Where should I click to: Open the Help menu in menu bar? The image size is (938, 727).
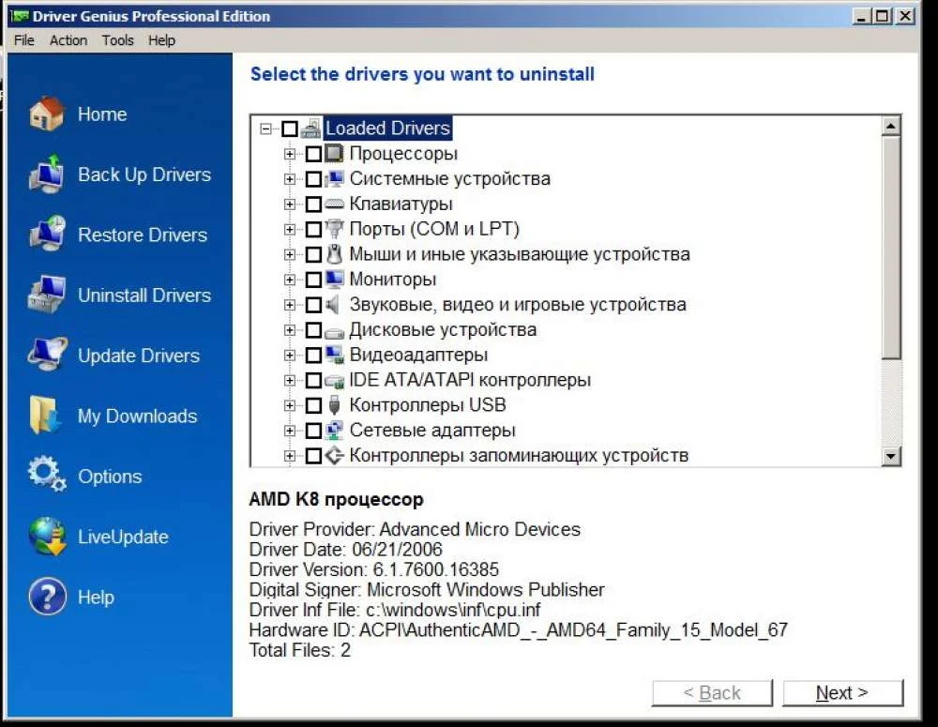click(161, 40)
